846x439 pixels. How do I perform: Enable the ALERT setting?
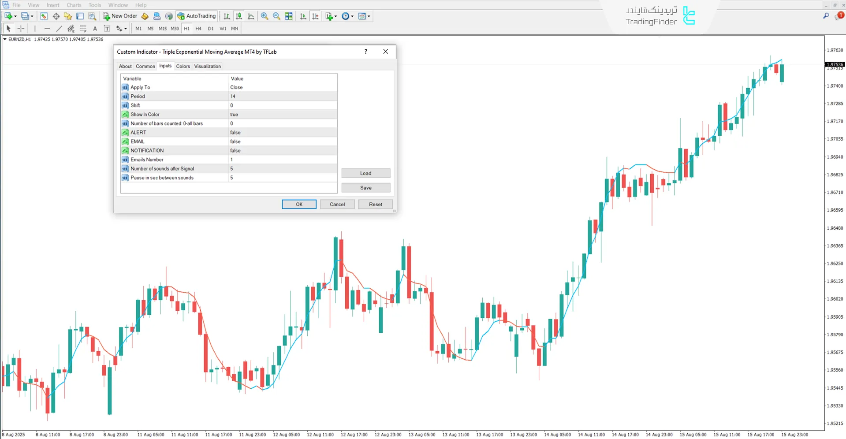283,132
